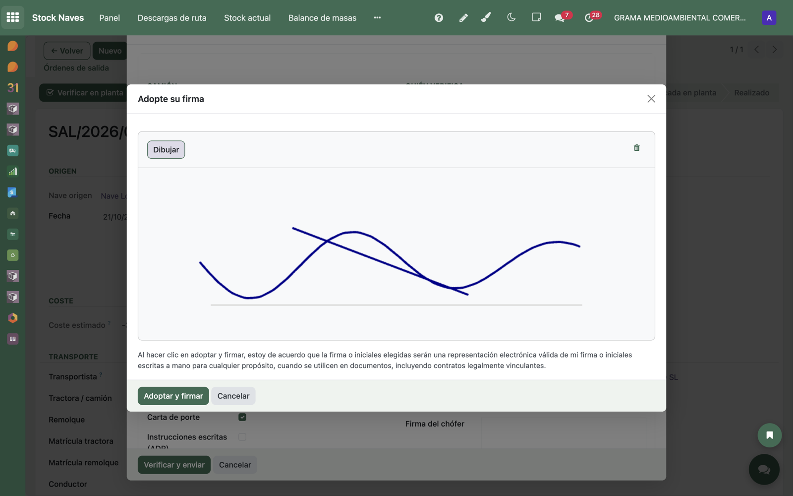Click the Stock Naves app title
Screen dimensions: 793x496
[58, 18]
